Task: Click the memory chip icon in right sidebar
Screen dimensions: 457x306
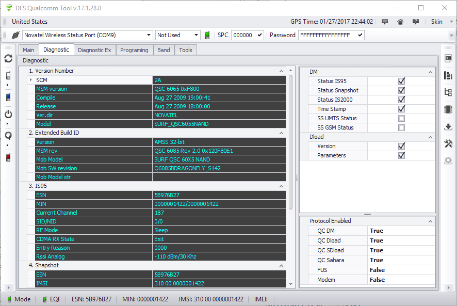Action: pyautogui.click(x=448, y=109)
